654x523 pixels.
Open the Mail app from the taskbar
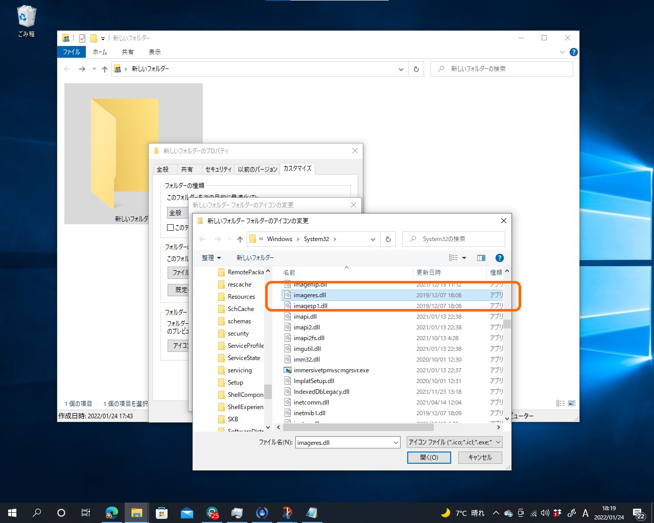pyautogui.click(x=187, y=512)
